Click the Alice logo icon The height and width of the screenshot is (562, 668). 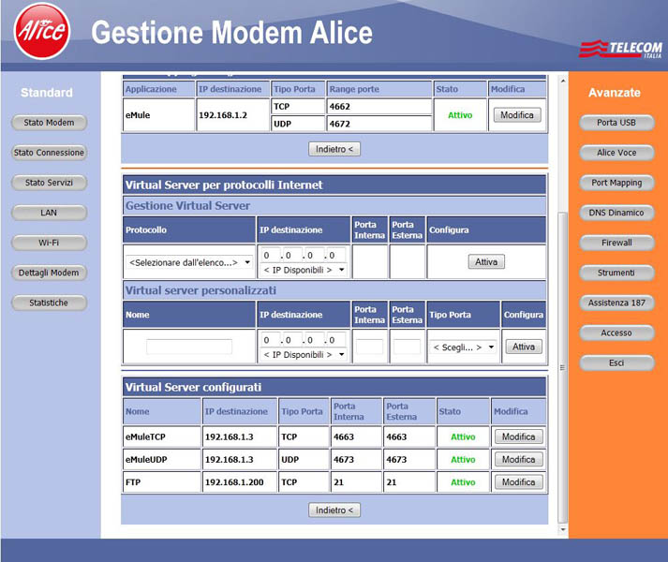[41, 31]
